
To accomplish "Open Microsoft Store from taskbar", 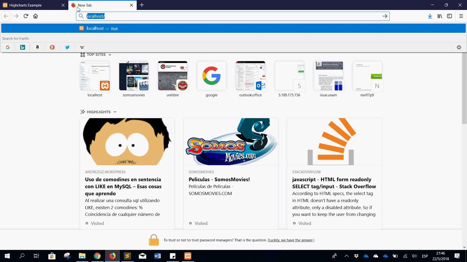I will tap(51, 256).
